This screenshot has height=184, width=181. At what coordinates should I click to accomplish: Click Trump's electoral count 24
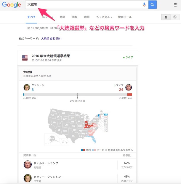pos(121,90)
